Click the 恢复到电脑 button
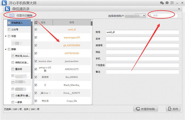The width and height of the screenshot is (185, 120). click(146, 109)
